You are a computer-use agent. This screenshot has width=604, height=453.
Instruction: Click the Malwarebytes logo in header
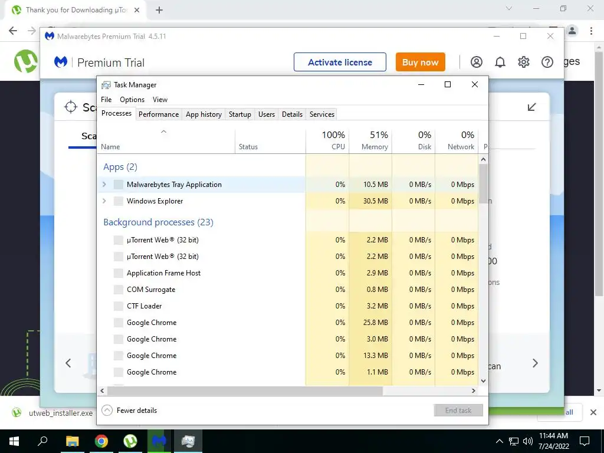[x=61, y=62]
